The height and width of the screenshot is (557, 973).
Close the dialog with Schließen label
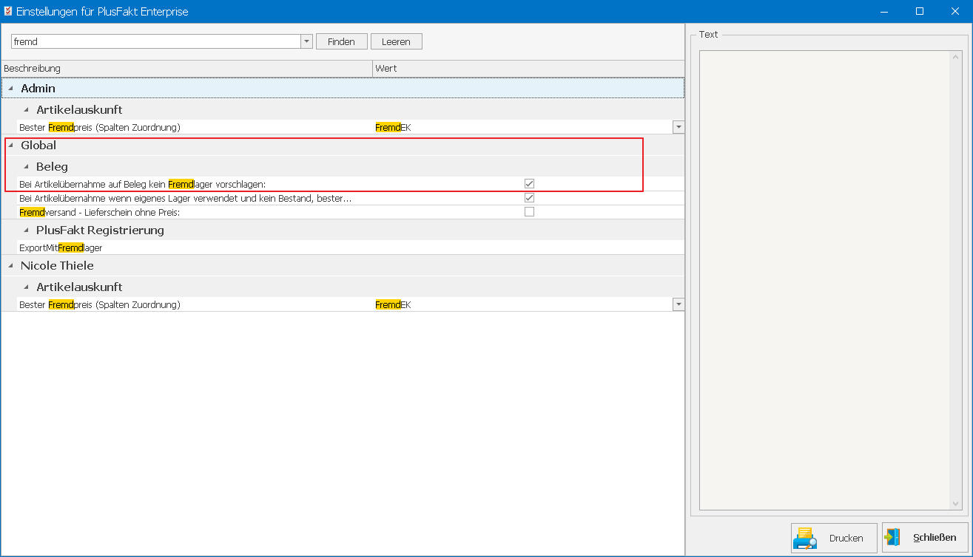click(935, 537)
